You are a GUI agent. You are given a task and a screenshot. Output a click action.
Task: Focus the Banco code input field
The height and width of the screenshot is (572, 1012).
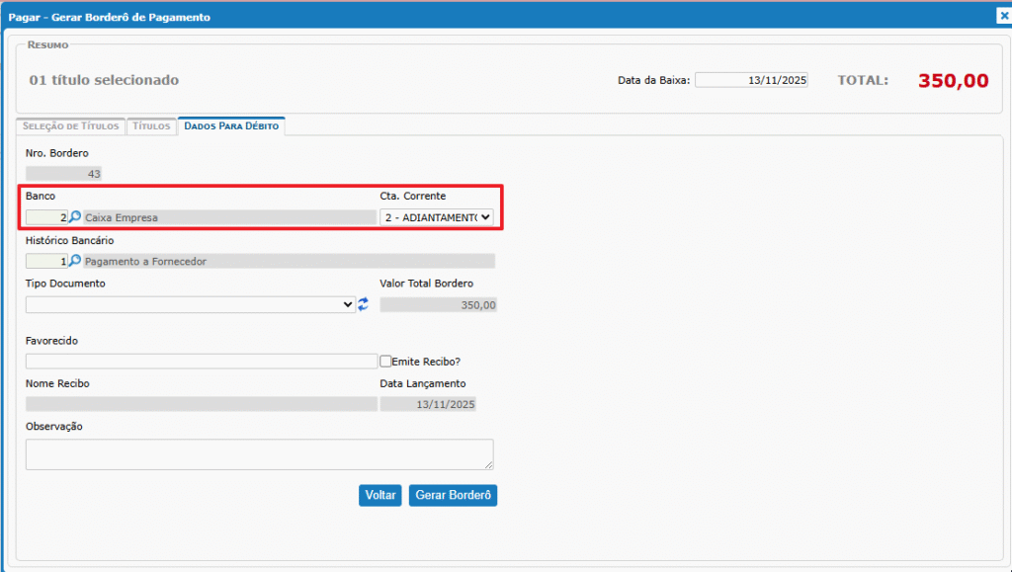point(46,217)
